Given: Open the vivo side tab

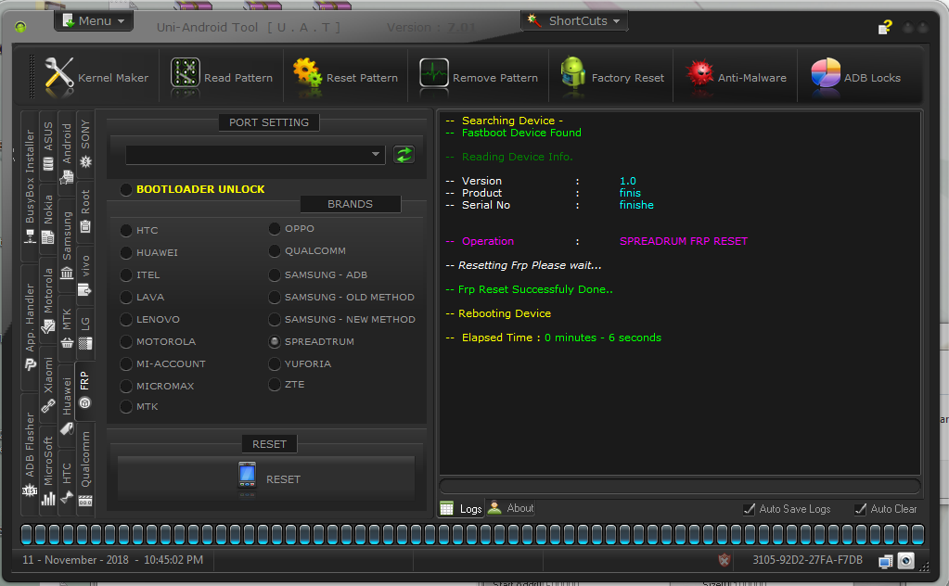Looking at the screenshot, I should pos(85,274).
